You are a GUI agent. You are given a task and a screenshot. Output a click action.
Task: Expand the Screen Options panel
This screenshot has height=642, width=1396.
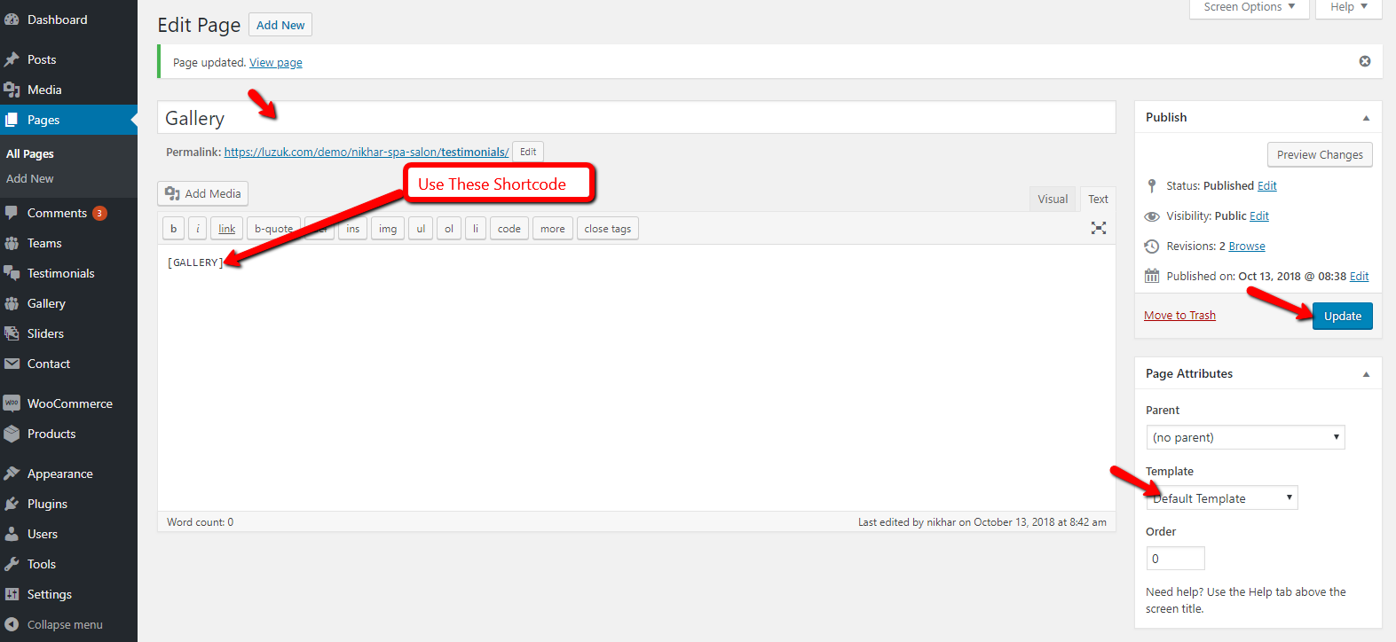(x=1249, y=7)
